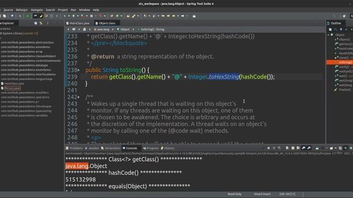Viewport: 353px width, 198px height.
Task: Toggle Word Wrap in the Console toolbar
Action: point(298,148)
